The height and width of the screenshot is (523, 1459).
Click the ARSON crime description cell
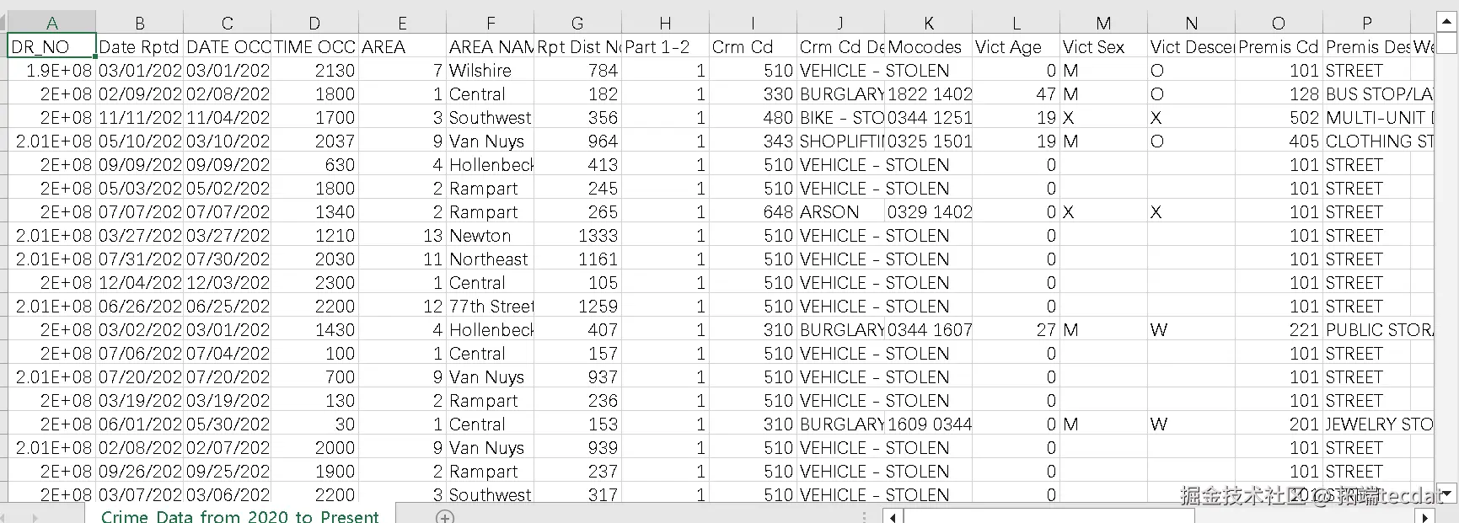click(840, 211)
